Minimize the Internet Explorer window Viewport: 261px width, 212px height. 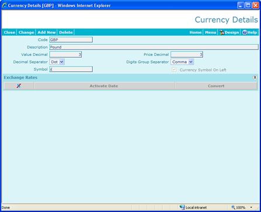pyautogui.click(x=241, y=5)
